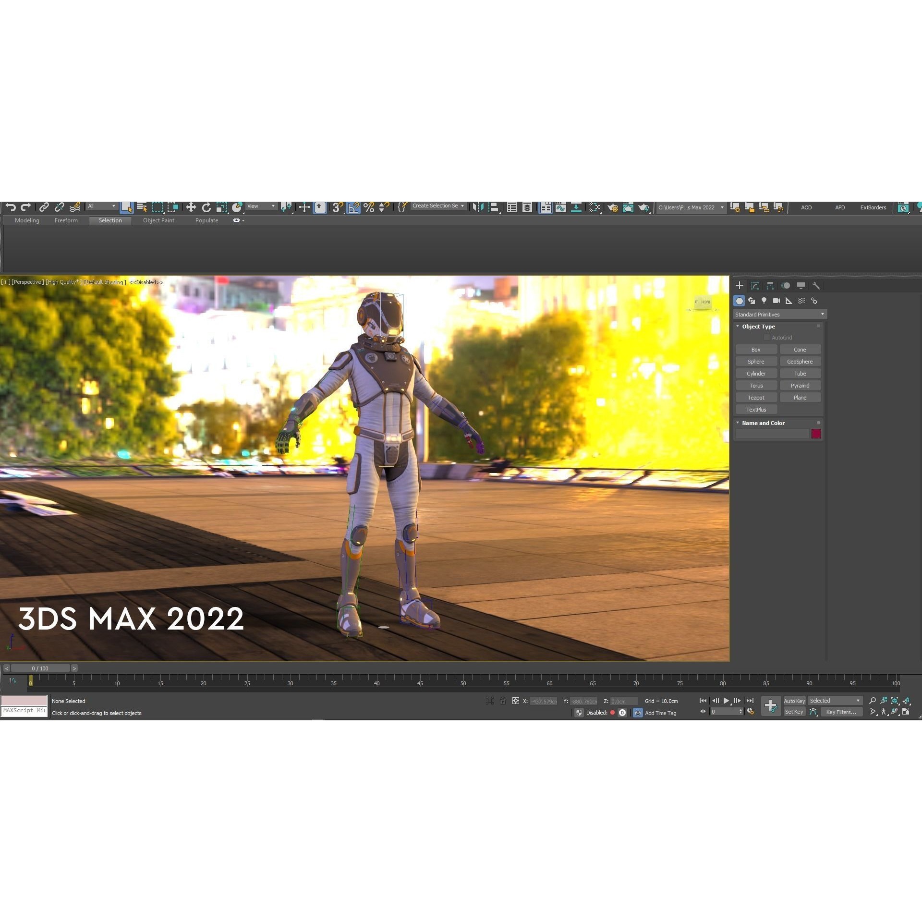Click the Zoom Extents All icon
922x922 pixels.
point(906,701)
